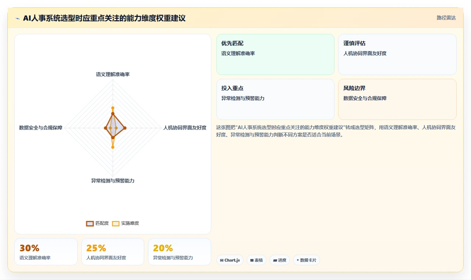Open the 投入重点 card
This screenshot has height=280, width=471.
point(275,99)
